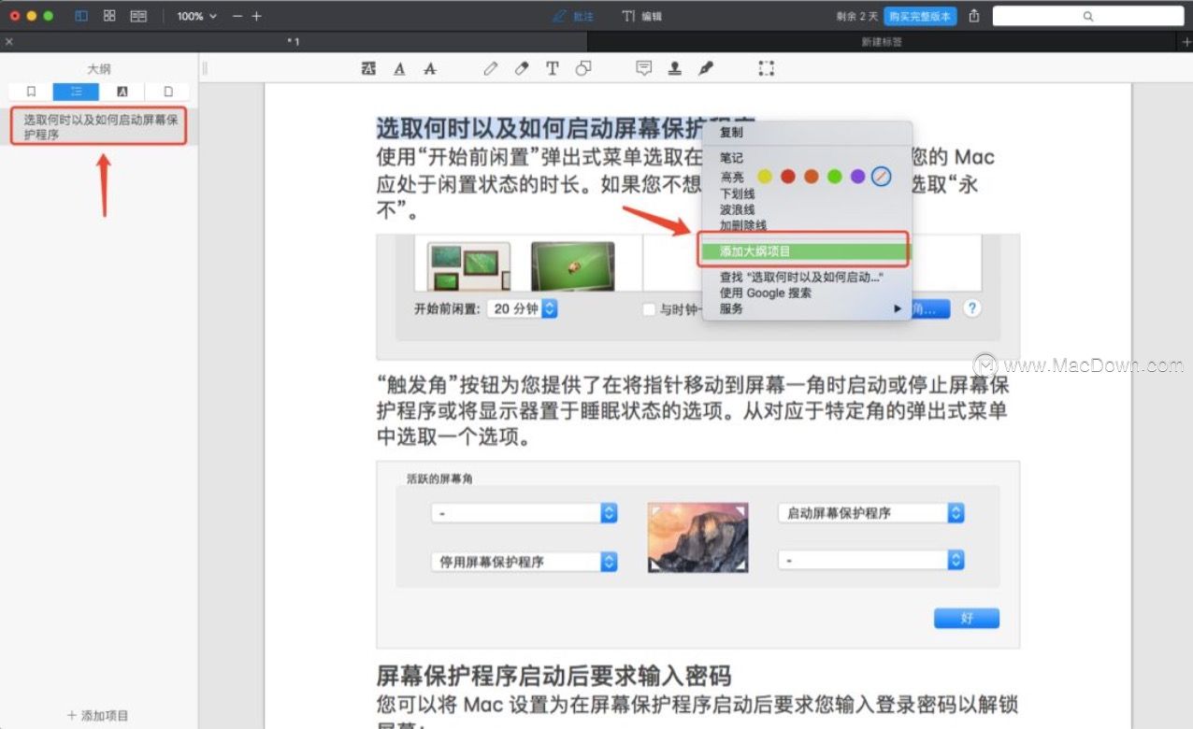1193x729 pixels.
Task: Click '添加项目' at sidebar bottom
Action: click(98, 715)
